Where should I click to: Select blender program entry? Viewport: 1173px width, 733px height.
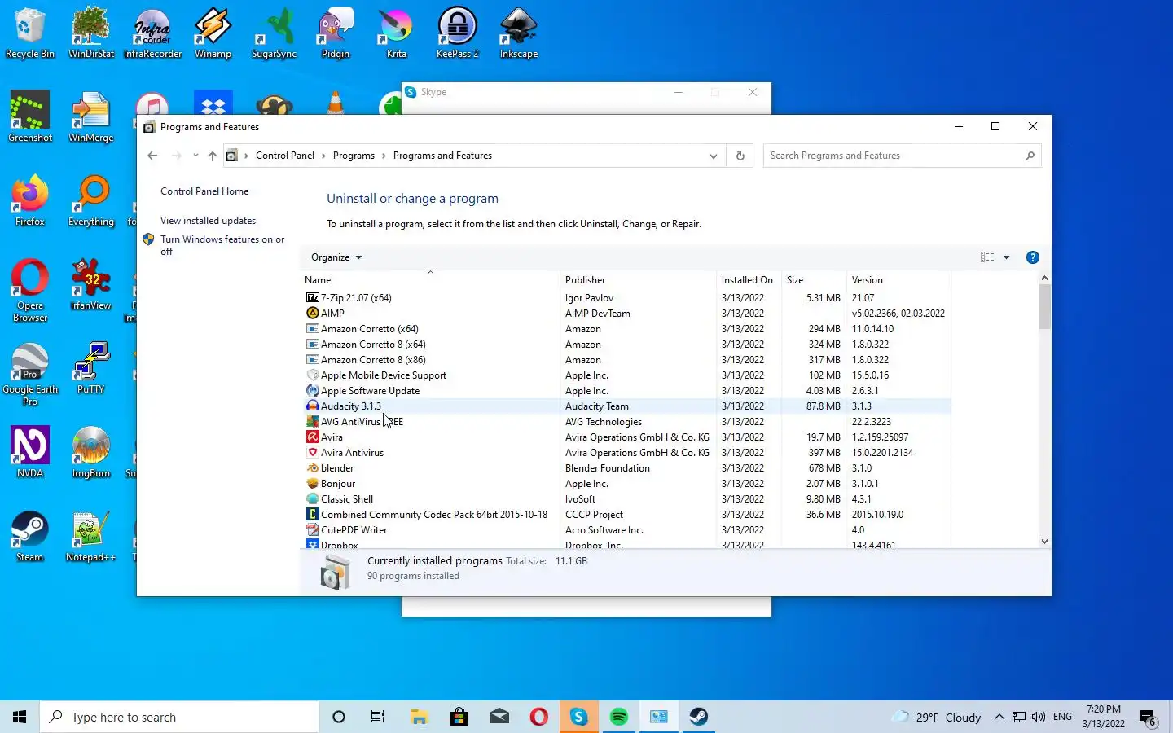[x=627, y=468]
